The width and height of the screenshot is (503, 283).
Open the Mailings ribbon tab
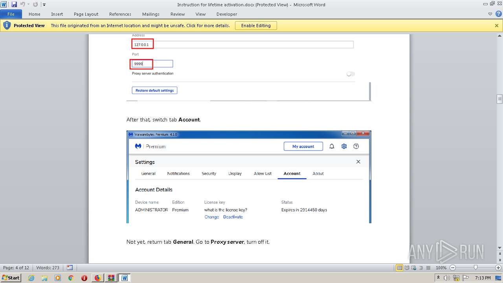pyautogui.click(x=151, y=14)
